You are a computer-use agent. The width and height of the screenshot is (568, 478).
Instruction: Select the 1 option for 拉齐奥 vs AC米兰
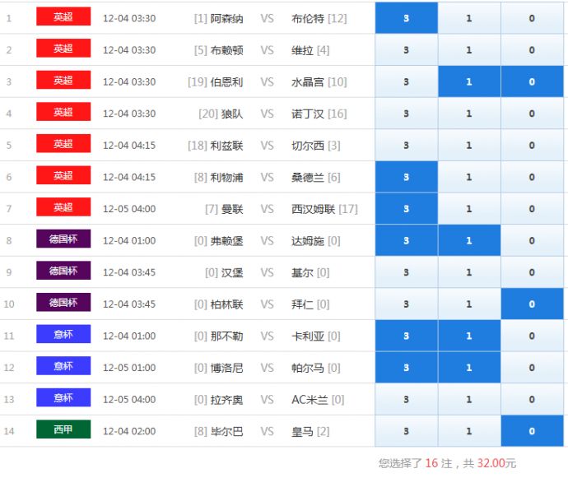[x=469, y=400]
